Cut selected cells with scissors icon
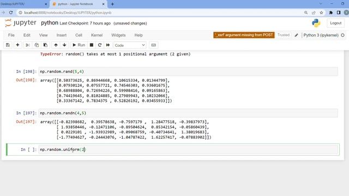The image size is (349, 196). coord(28,45)
